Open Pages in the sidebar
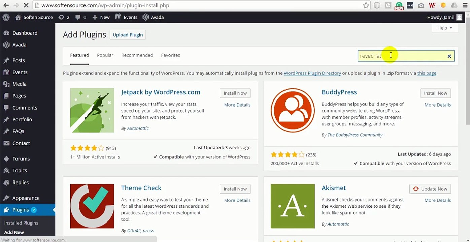The height and width of the screenshot is (242, 470). point(19,96)
